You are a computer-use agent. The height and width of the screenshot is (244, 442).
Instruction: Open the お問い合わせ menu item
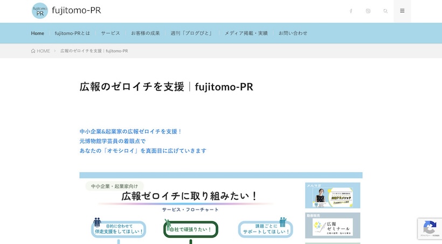tap(293, 33)
